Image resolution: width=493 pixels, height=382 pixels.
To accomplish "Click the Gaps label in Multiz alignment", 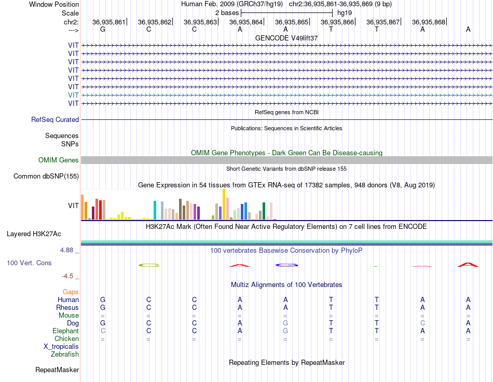I will tap(71, 292).
